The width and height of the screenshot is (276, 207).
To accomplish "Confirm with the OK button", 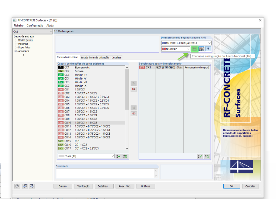I will pos(231,186).
